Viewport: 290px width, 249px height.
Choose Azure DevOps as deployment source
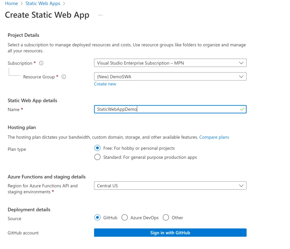(125, 218)
